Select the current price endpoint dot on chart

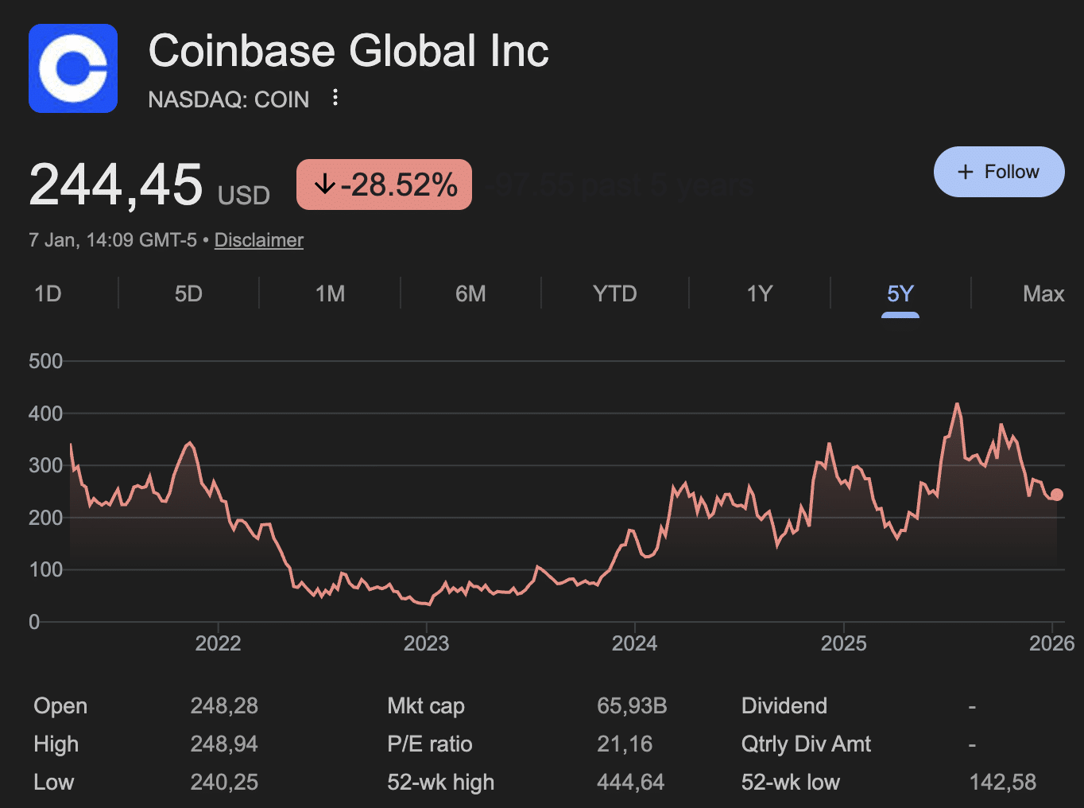click(x=1057, y=495)
